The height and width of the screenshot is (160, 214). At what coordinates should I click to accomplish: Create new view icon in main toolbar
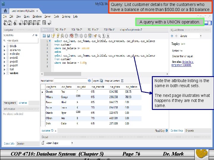30,23
